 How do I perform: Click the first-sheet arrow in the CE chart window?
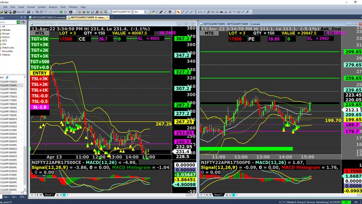(32, 195)
